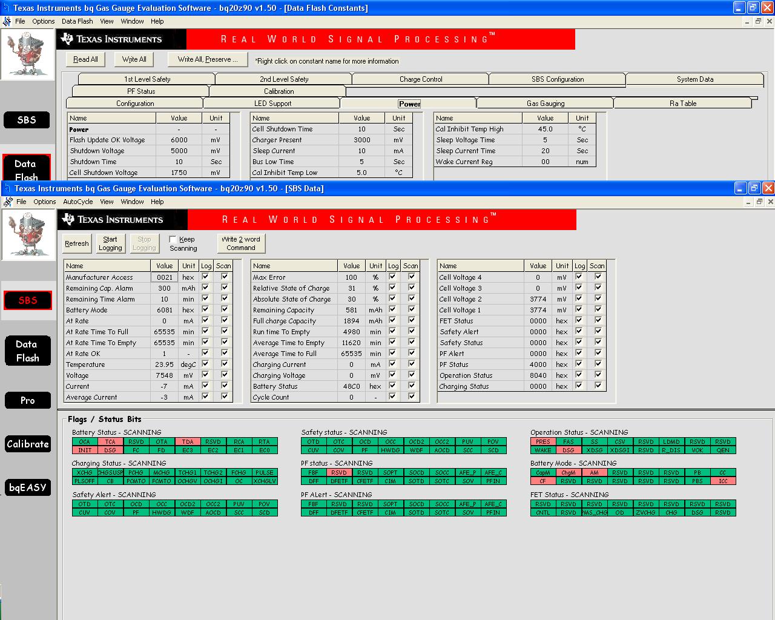Toggle Scan checkbox for Temperature row
Screen dimensions: 775x620
click(x=225, y=364)
